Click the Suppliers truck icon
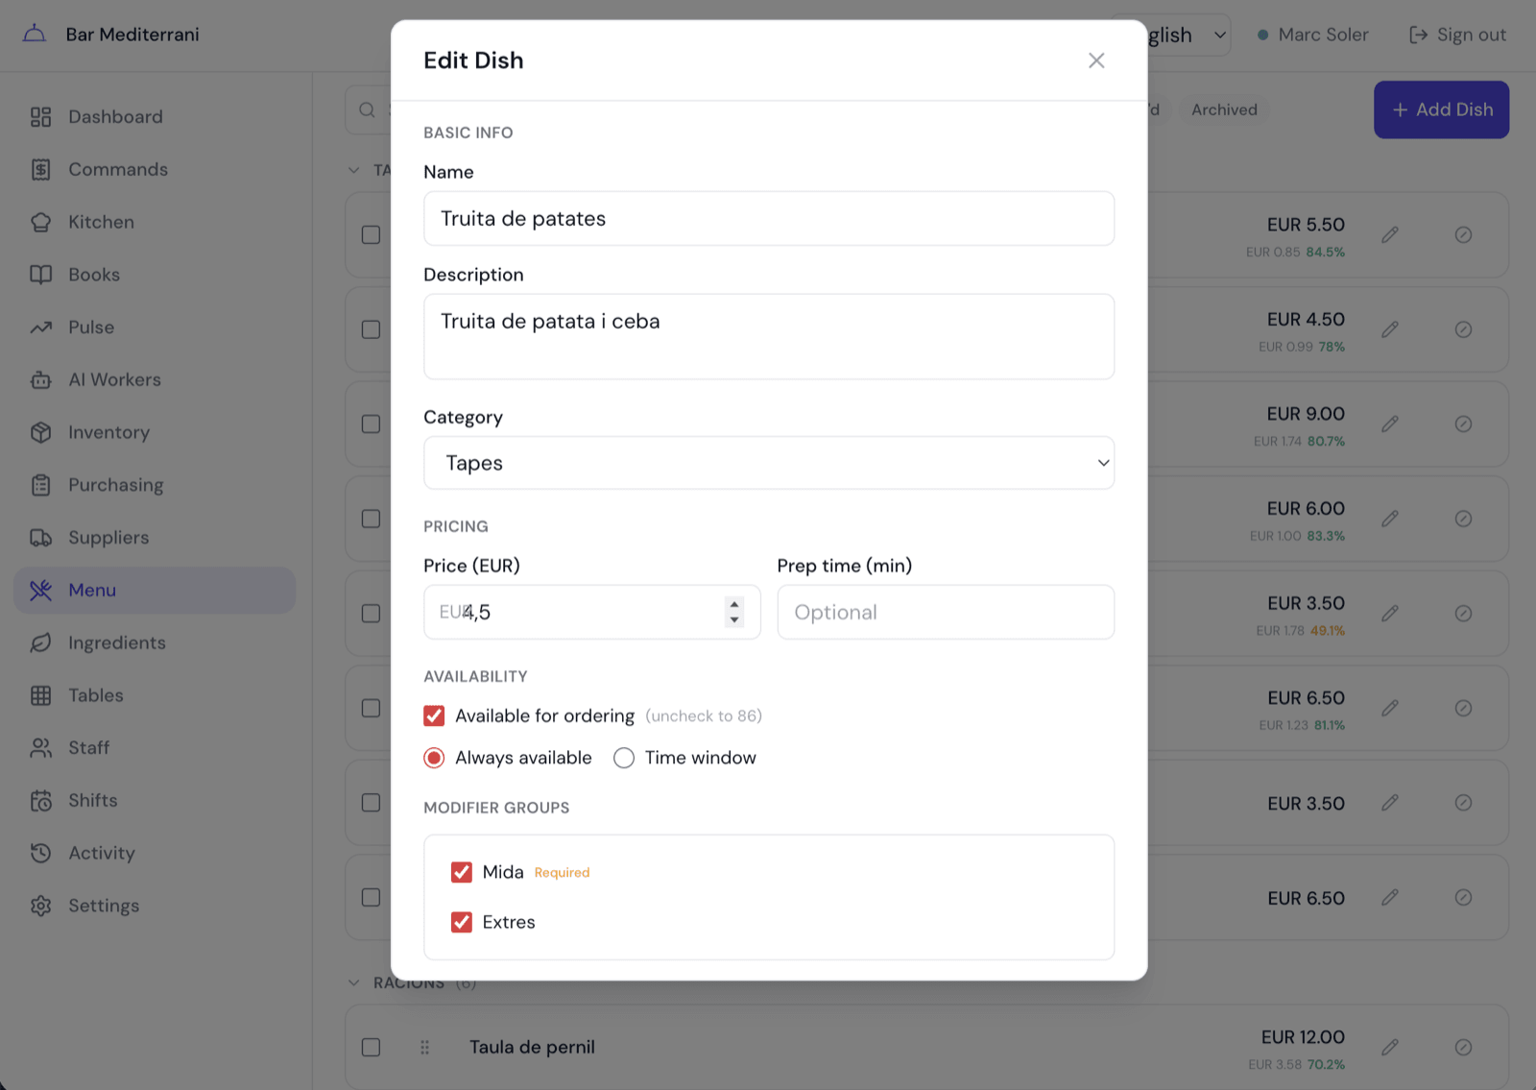Viewport: 1536px width, 1090px height. pyautogui.click(x=40, y=538)
